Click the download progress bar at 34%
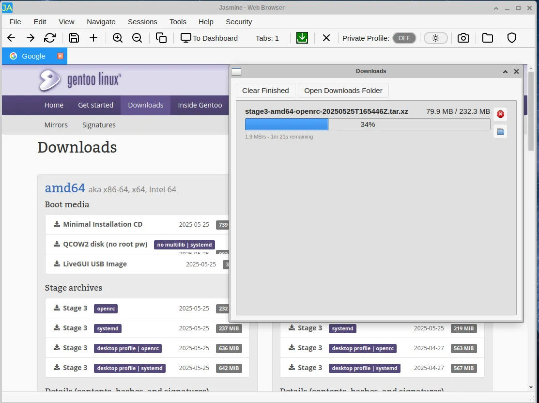The height and width of the screenshot is (403, 539). (x=367, y=124)
